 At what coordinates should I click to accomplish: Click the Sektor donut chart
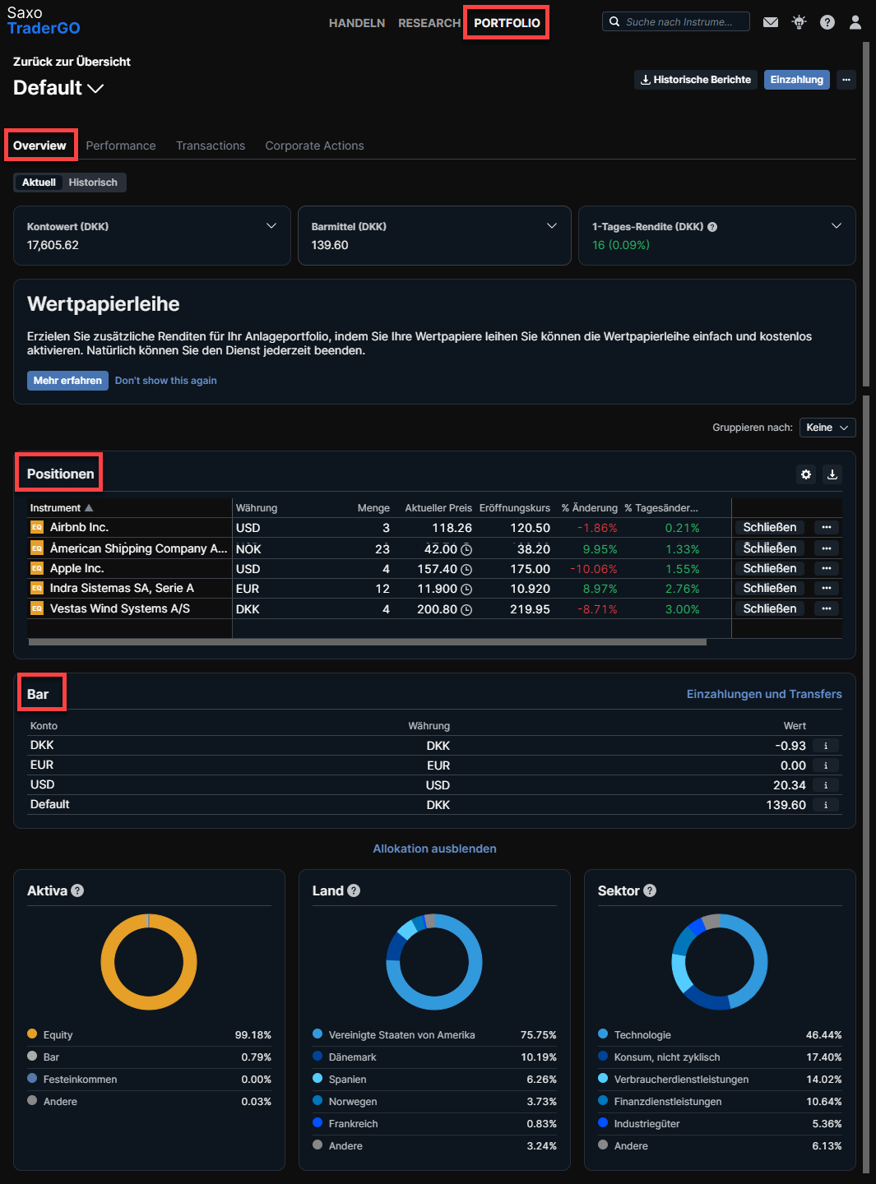[x=720, y=962]
